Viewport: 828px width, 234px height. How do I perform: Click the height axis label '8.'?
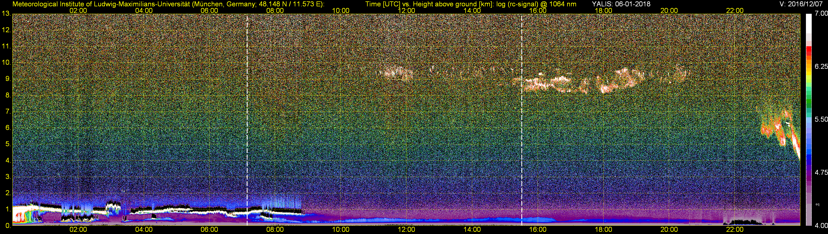pos(8,95)
